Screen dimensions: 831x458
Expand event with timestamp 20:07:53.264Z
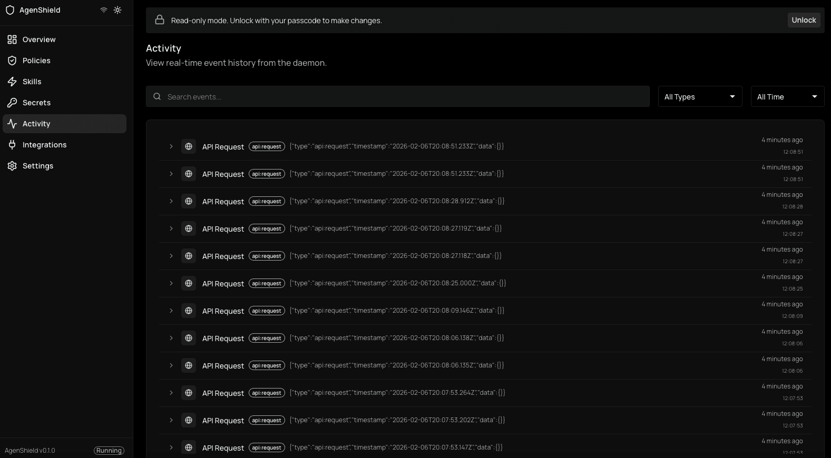171,393
